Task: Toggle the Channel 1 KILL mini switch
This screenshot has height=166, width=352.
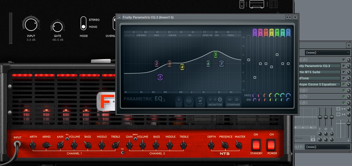Action: coord(67,138)
